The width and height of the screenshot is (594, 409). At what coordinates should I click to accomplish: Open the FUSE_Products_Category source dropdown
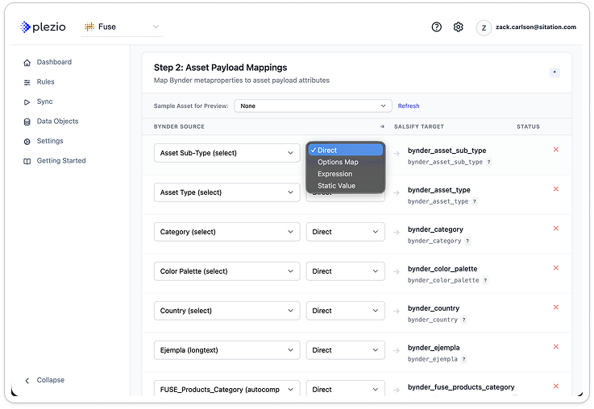click(x=227, y=389)
